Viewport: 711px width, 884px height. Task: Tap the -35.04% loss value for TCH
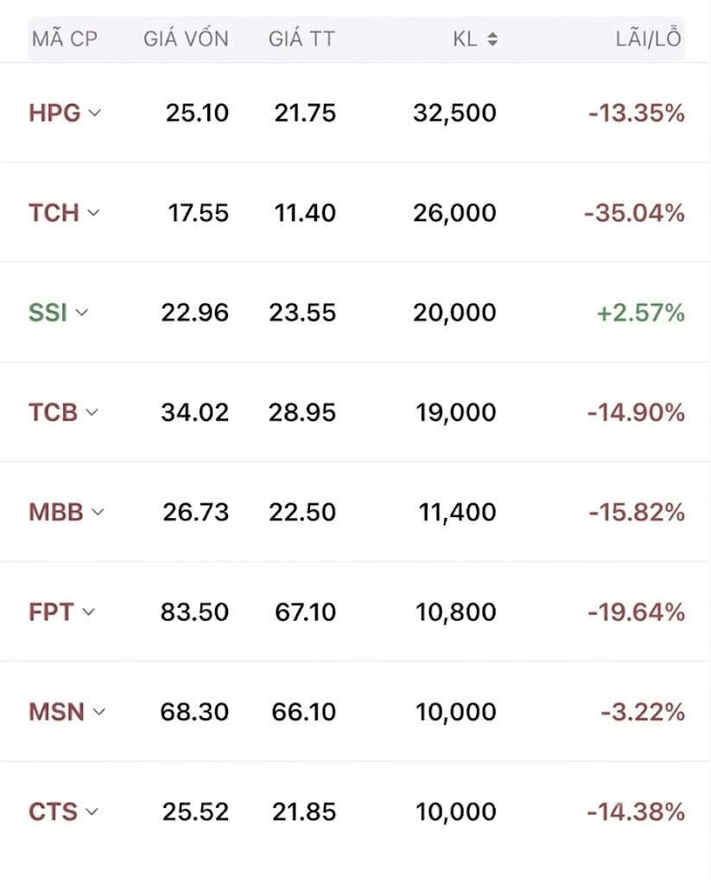634,213
